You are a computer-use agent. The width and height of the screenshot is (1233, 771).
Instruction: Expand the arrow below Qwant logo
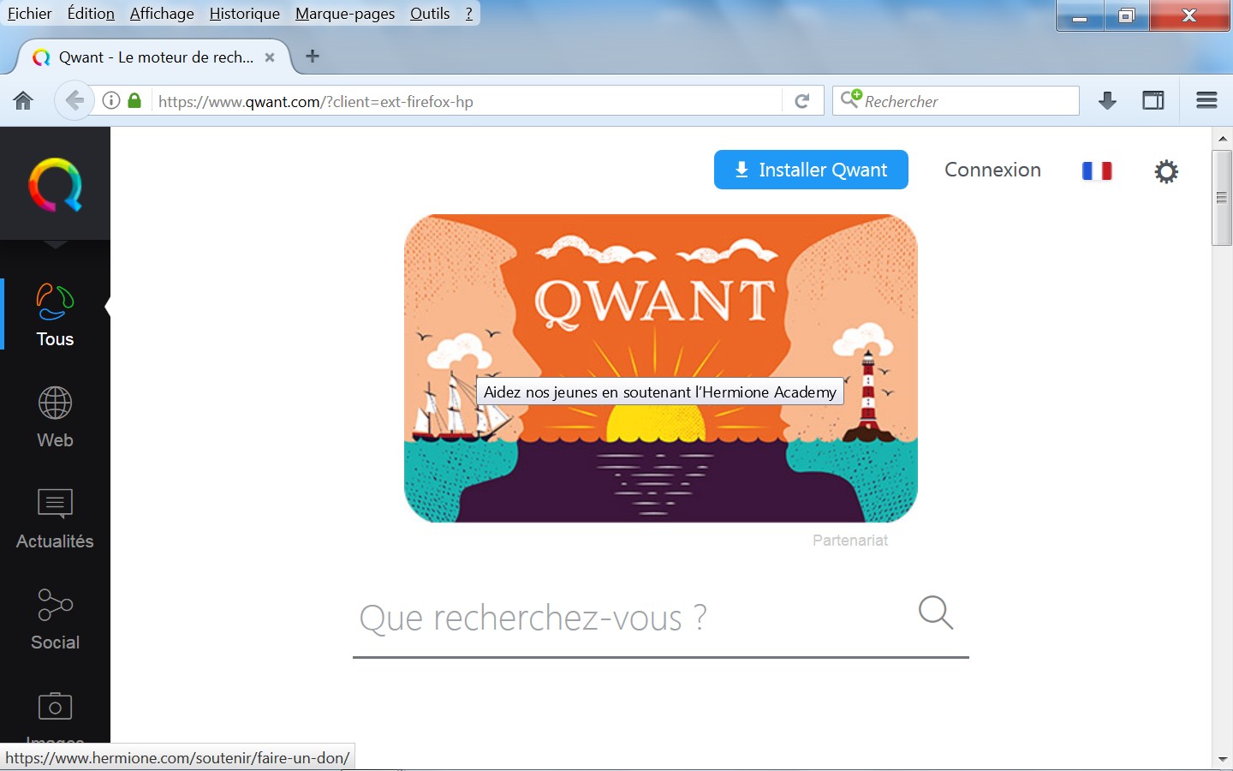coord(55,245)
